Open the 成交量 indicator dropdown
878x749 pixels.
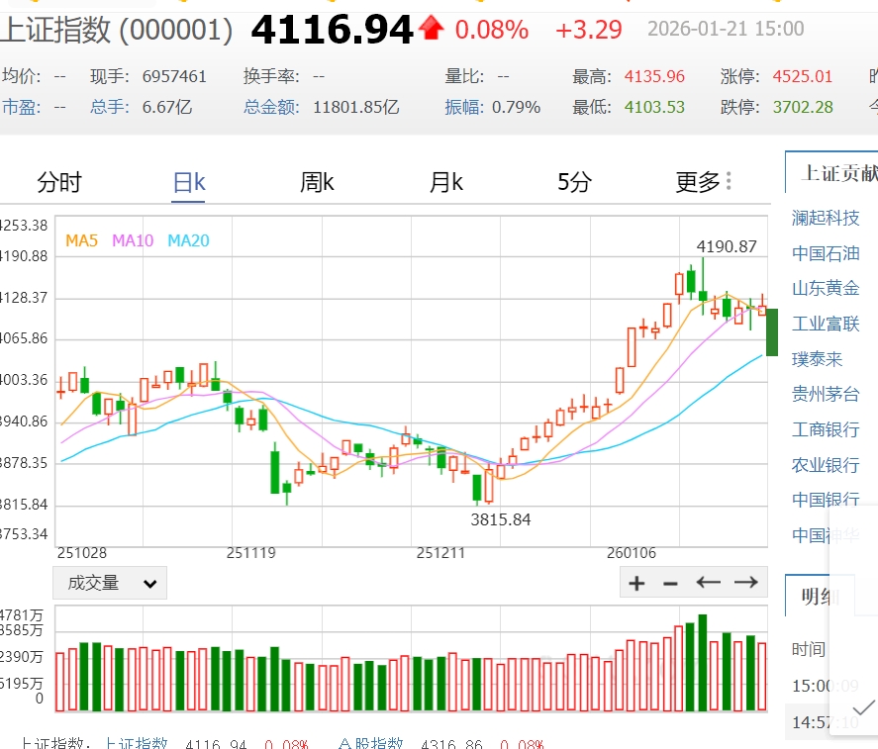pos(110,583)
